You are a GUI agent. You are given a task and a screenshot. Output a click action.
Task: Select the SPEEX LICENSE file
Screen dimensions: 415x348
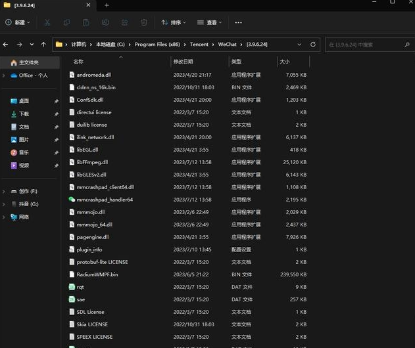click(x=187, y=337)
